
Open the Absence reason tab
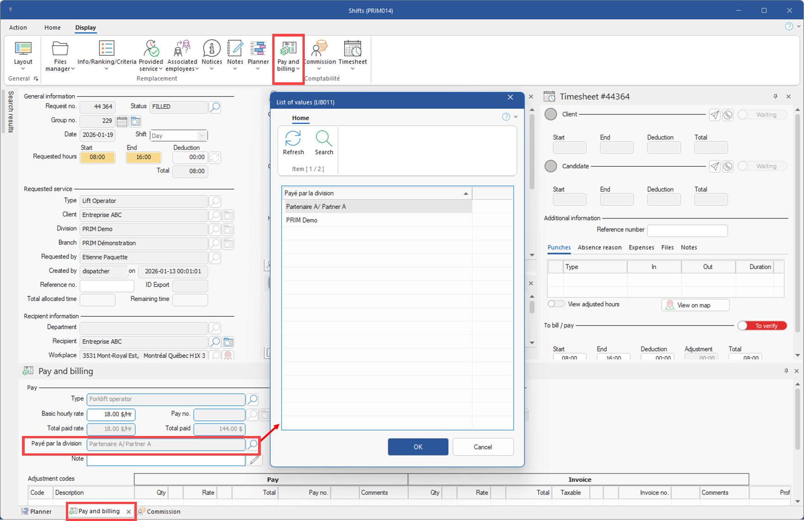599,247
